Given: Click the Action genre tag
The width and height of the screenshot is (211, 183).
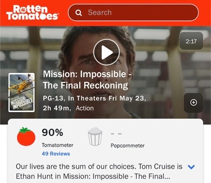Looking at the screenshot, I should coord(85,108).
